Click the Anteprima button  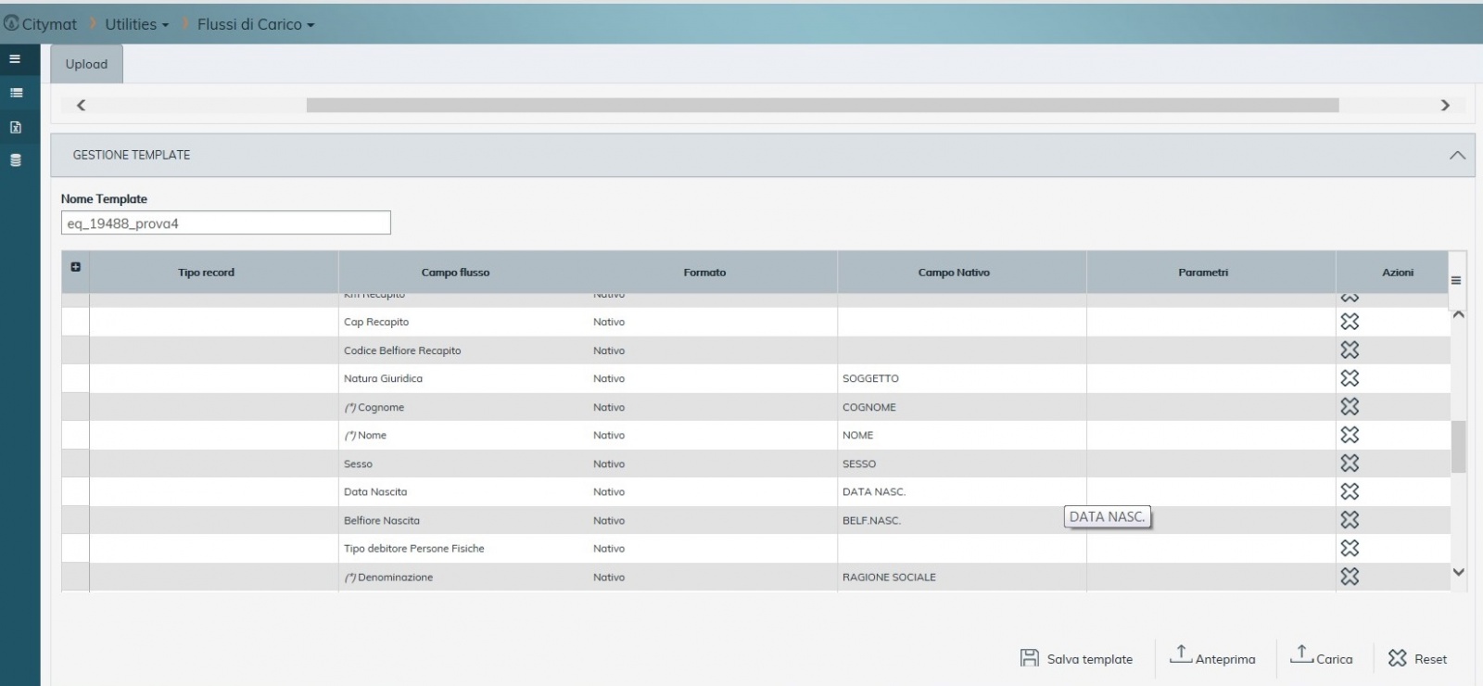[x=1213, y=657]
